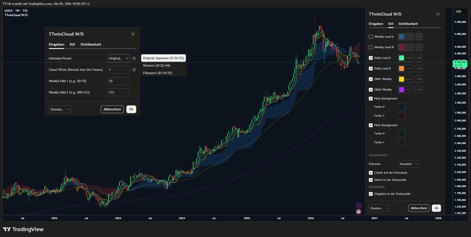471x237 pixels.
Task: Click Ok in the left dialog
Action: click(x=131, y=109)
